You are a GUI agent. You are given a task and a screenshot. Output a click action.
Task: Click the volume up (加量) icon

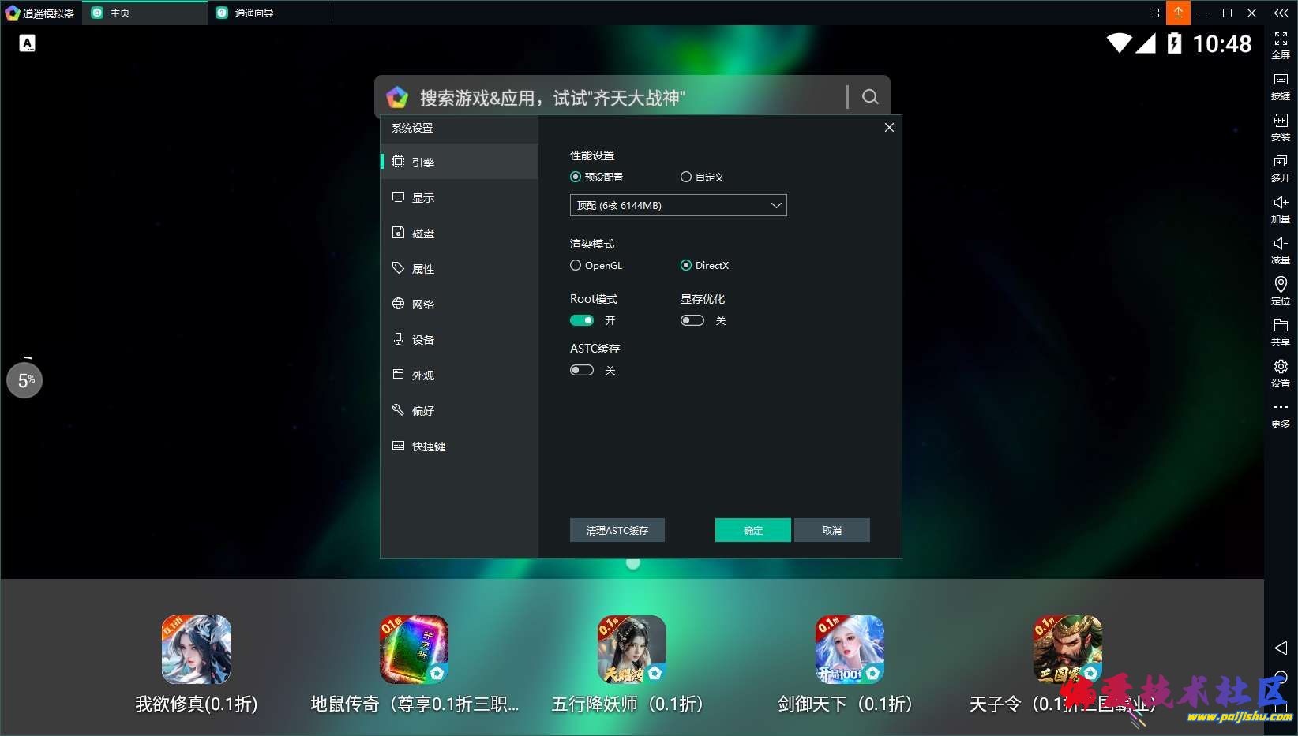1280,208
